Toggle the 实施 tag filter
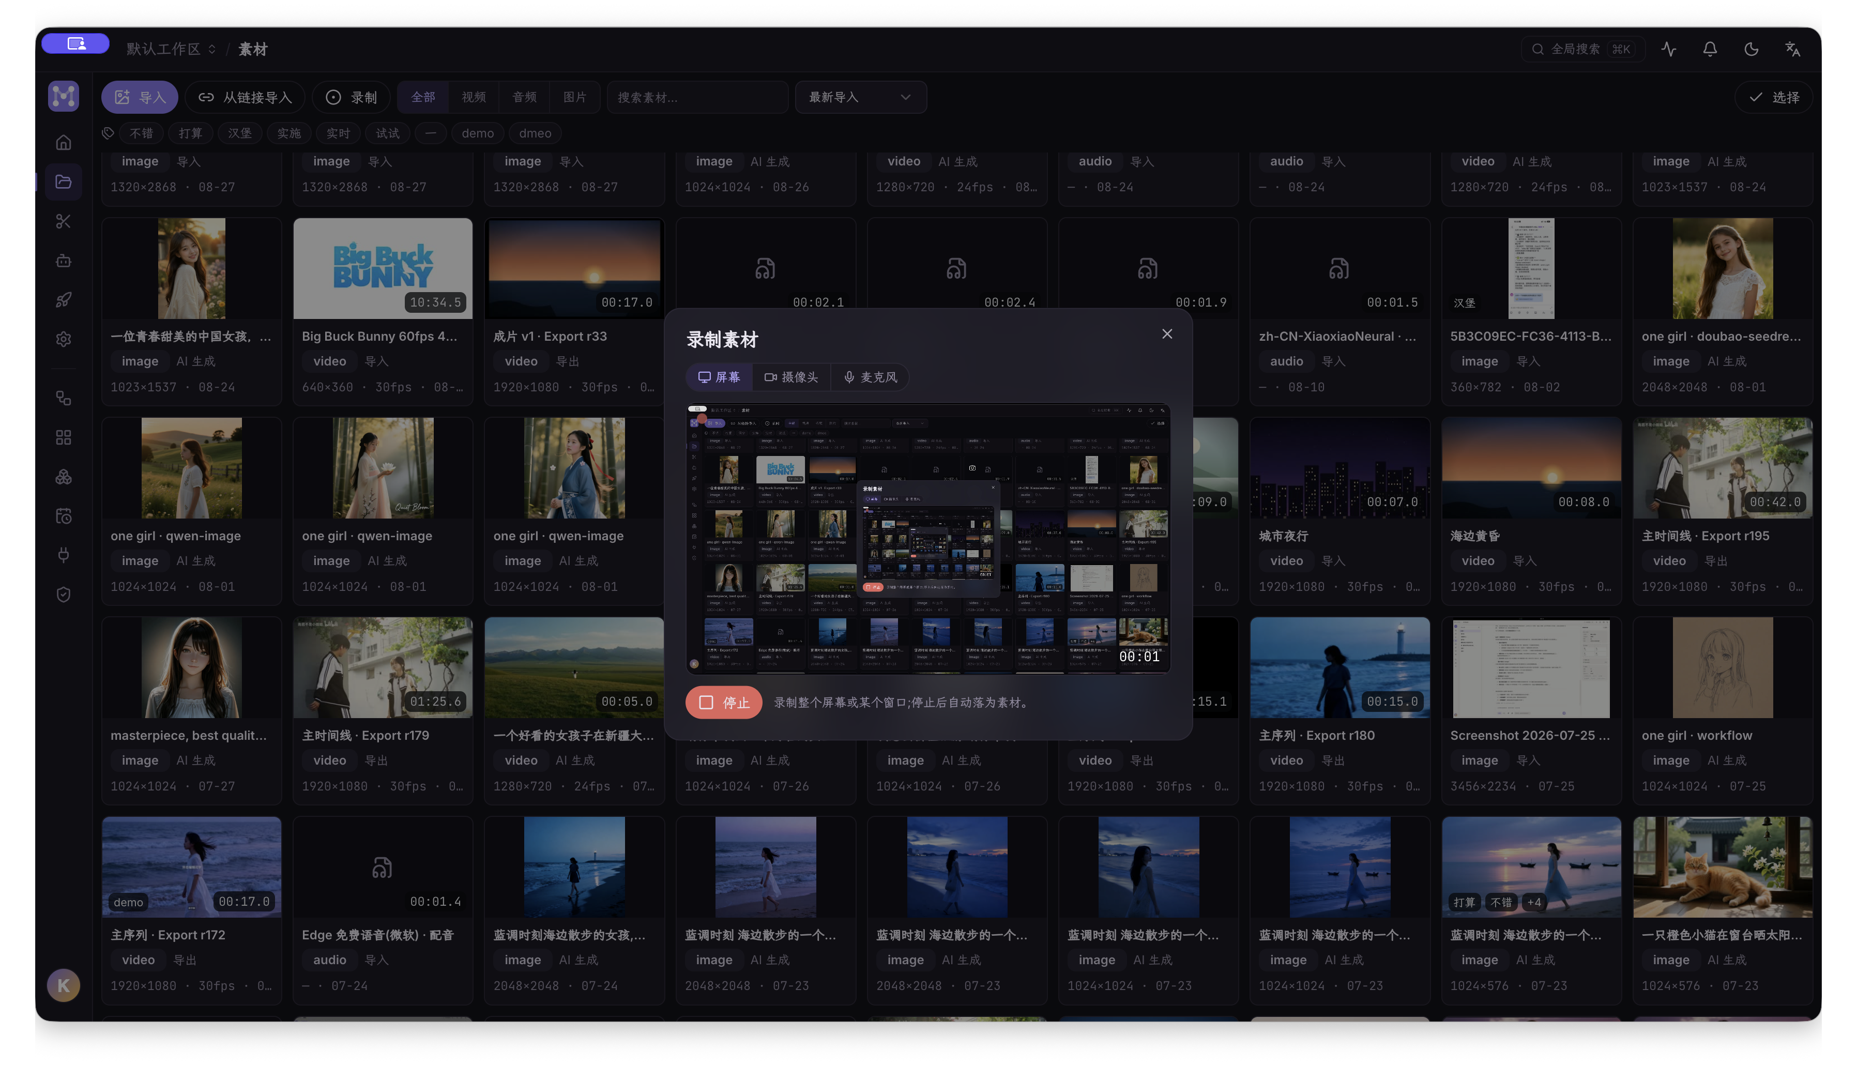Image resolution: width=1857 pixels, height=1065 pixels. 289,133
